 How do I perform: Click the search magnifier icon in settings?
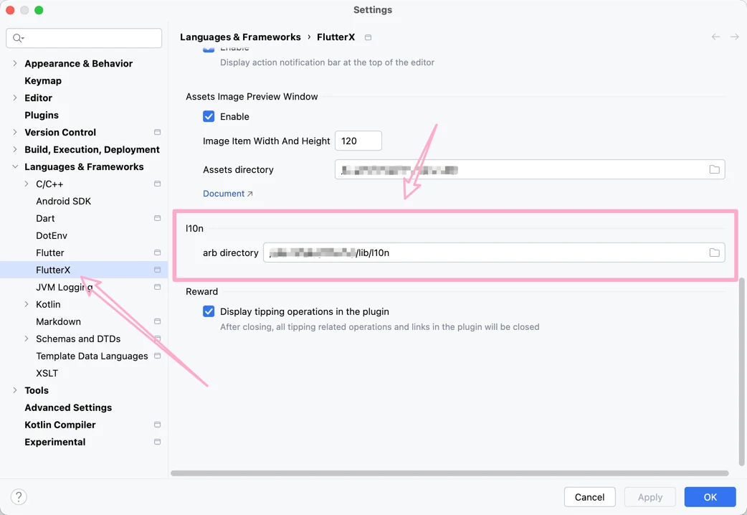(x=18, y=38)
